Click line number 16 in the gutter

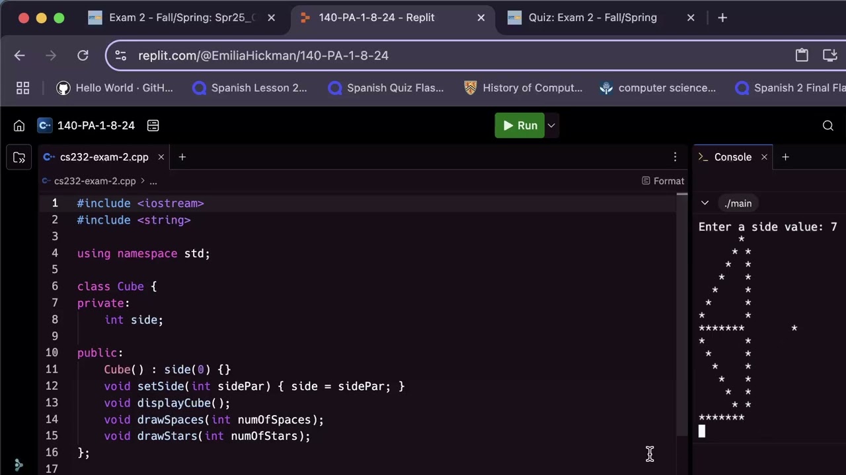click(x=52, y=453)
